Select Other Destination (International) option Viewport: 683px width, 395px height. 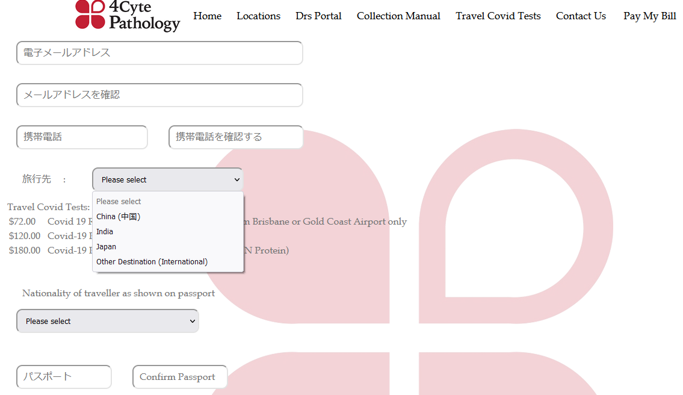click(152, 262)
